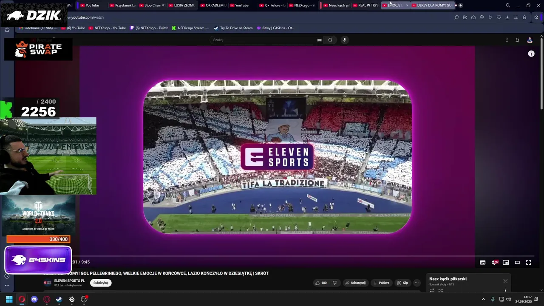Screen dimensions: 544x306
Task: Open ELEVEN SPORTS PL channel link
Action: click(69, 281)
